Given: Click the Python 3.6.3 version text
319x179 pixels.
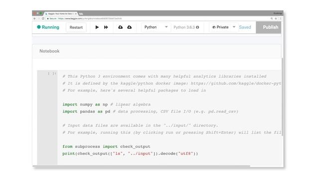Looking at the screenshot, I should tap(184, 27).
